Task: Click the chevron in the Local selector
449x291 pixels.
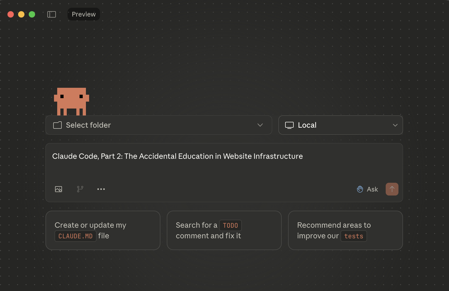Action: pyautogui.click(x=395, y=125)
